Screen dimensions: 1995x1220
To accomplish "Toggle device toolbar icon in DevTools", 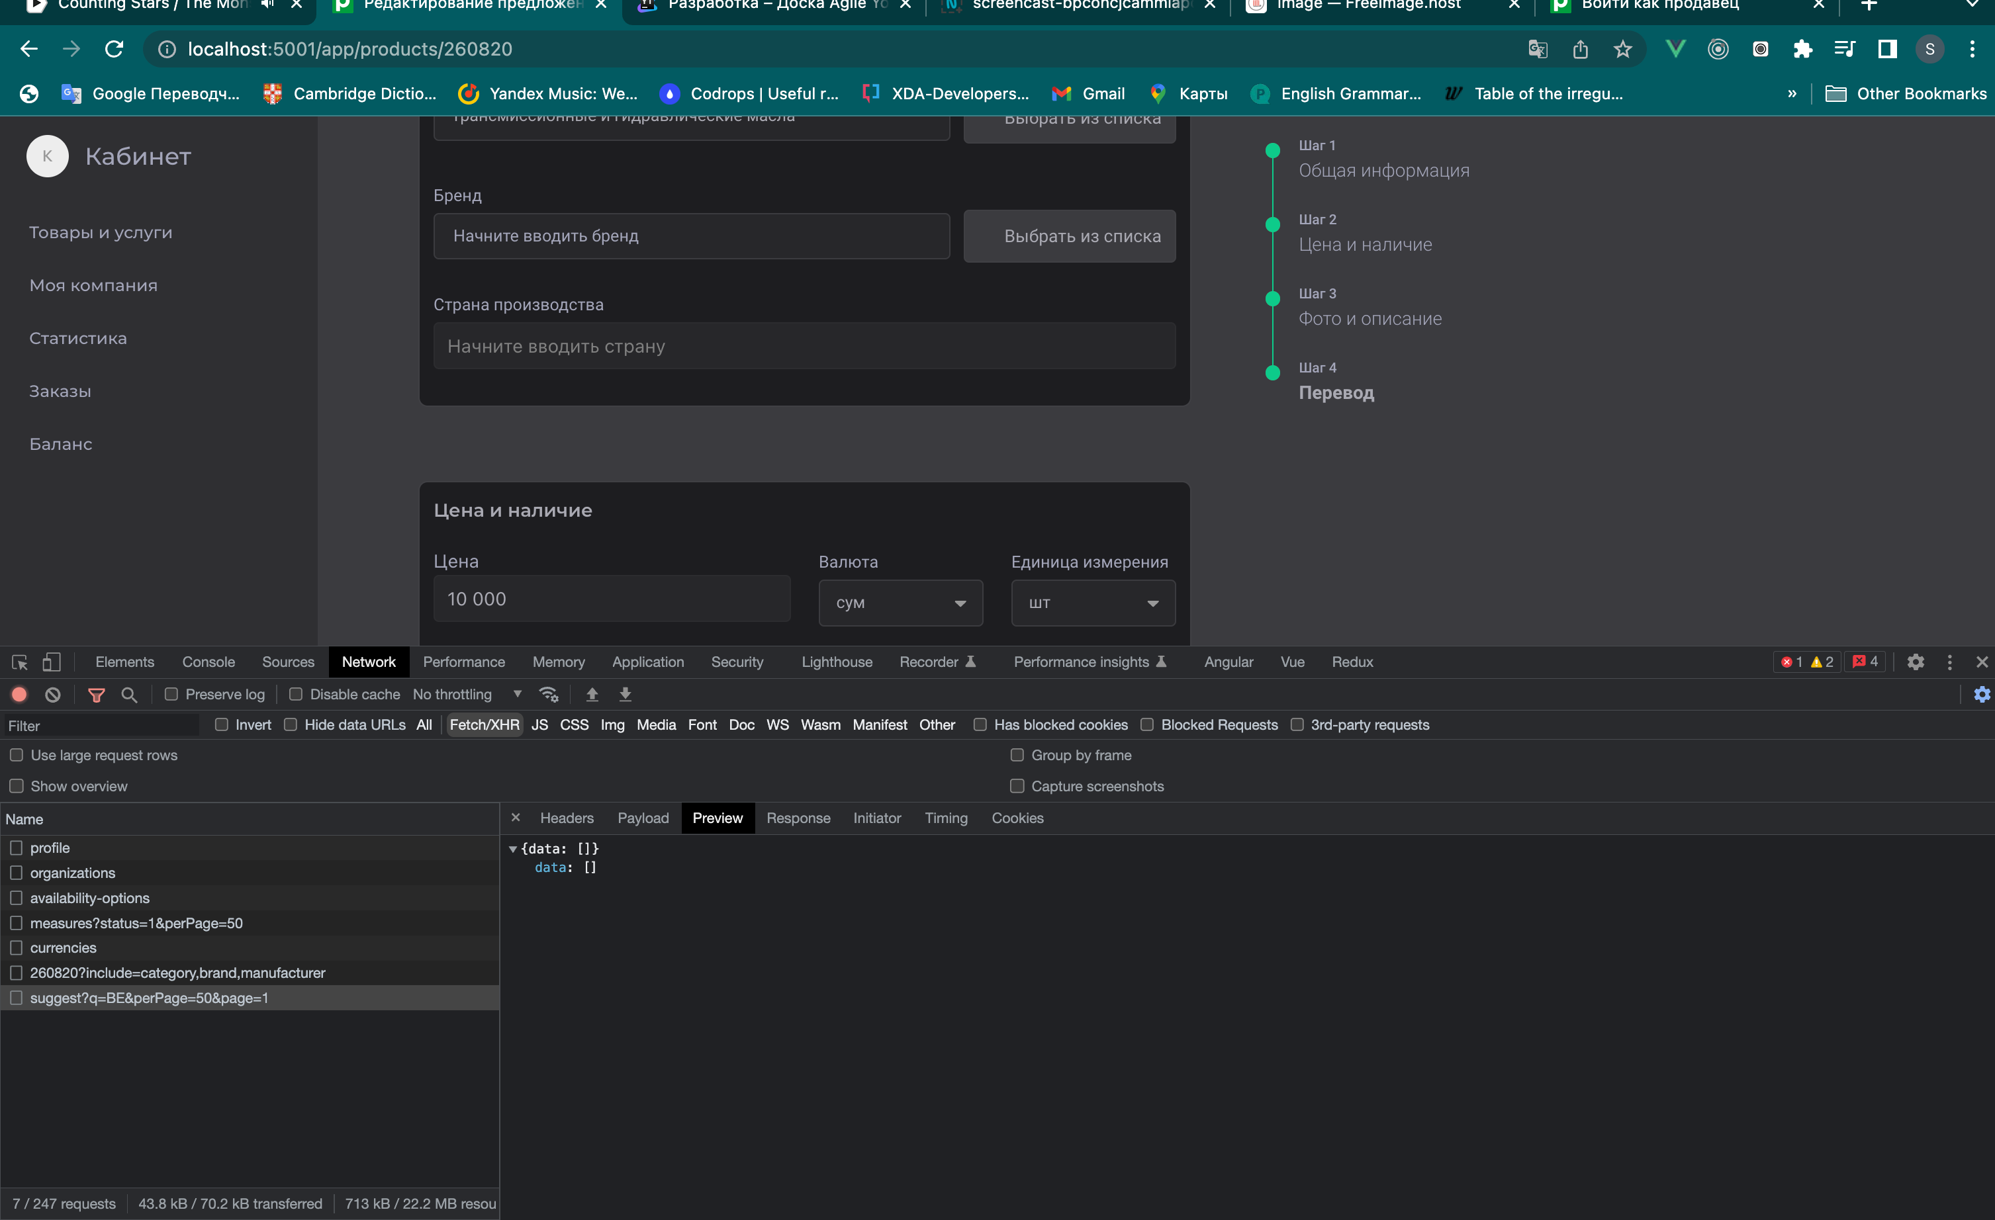I will coord(51,662).
